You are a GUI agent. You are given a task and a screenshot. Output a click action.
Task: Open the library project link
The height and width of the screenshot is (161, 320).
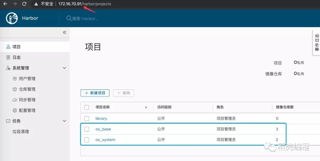[101, 118]
